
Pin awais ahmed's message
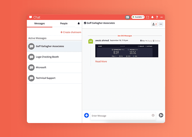click(142, 41)
